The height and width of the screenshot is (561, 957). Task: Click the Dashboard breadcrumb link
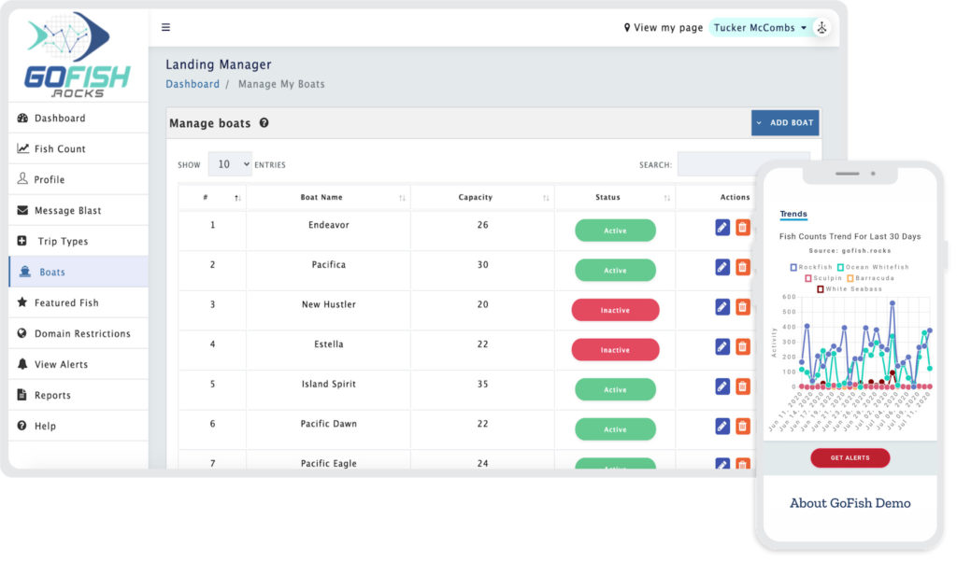(193, 84)
